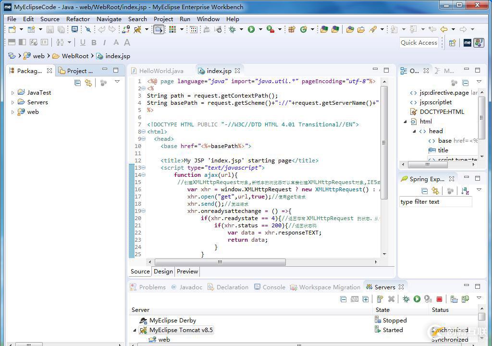Collapse MyEclipse Tomcat v8.5 server node
Screen dimensions: 492x346
coord(135,330)
